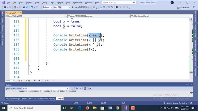The height and width of the screenshot is (111, 198).
Task: Click the notifications bell in status bar
Action: tap(191, 103)
